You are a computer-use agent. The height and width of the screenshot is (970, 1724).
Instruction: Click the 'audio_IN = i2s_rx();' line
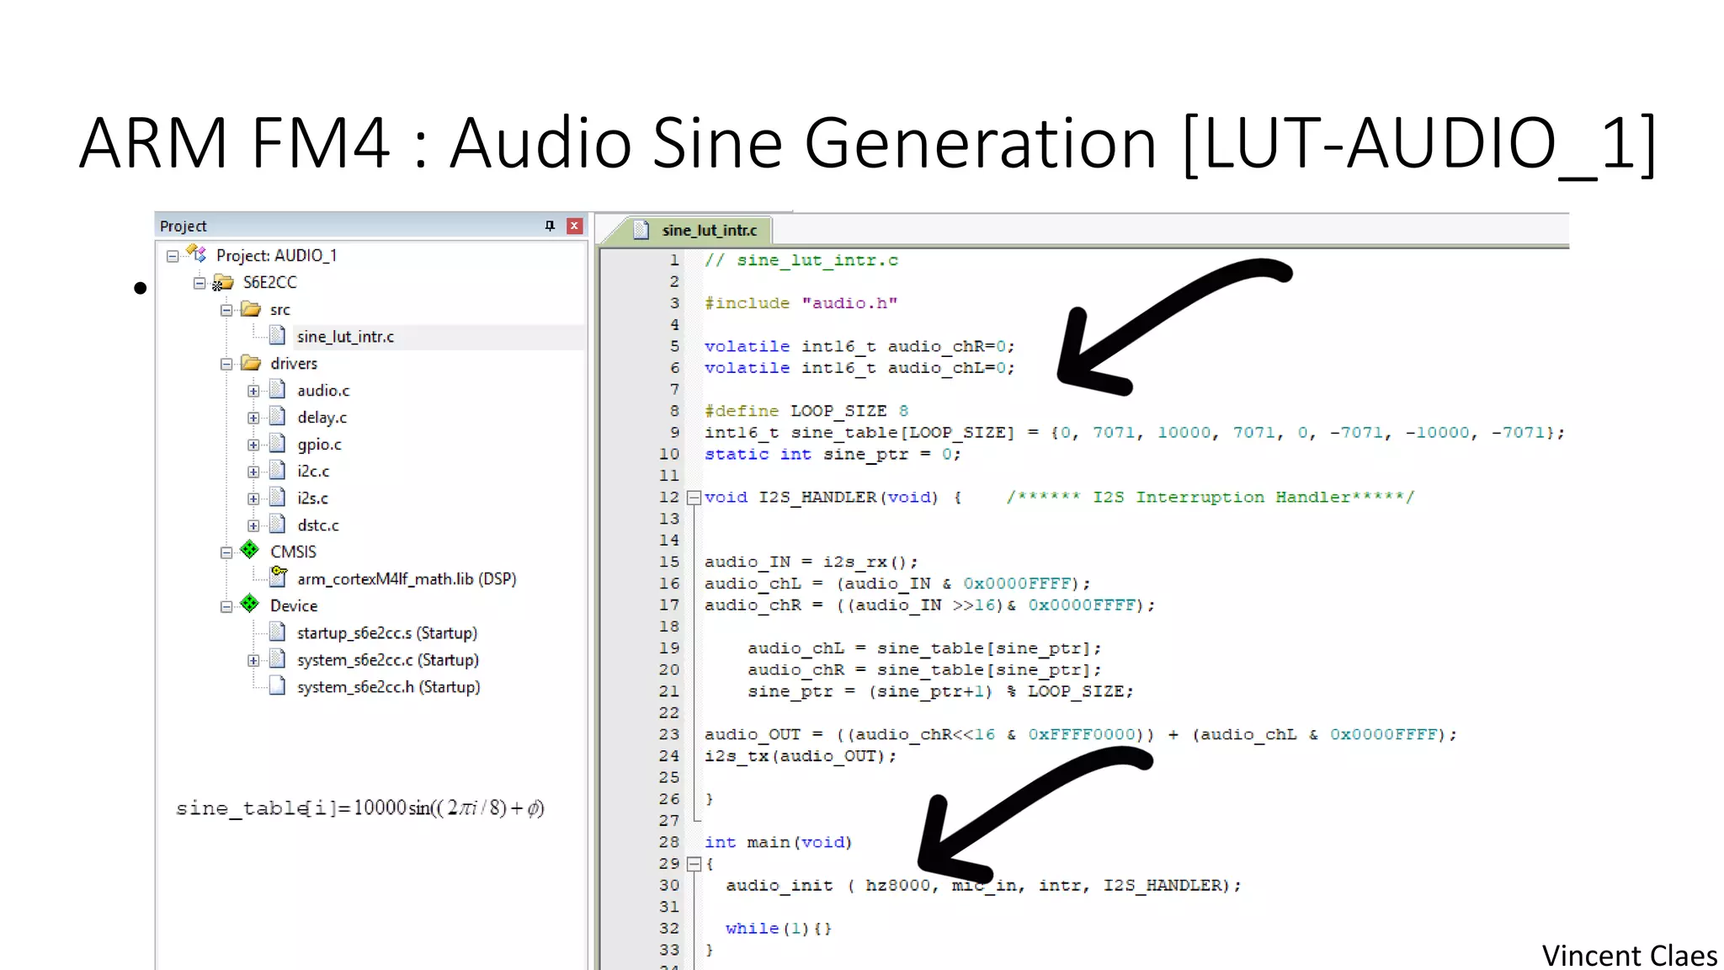point(811,562)
